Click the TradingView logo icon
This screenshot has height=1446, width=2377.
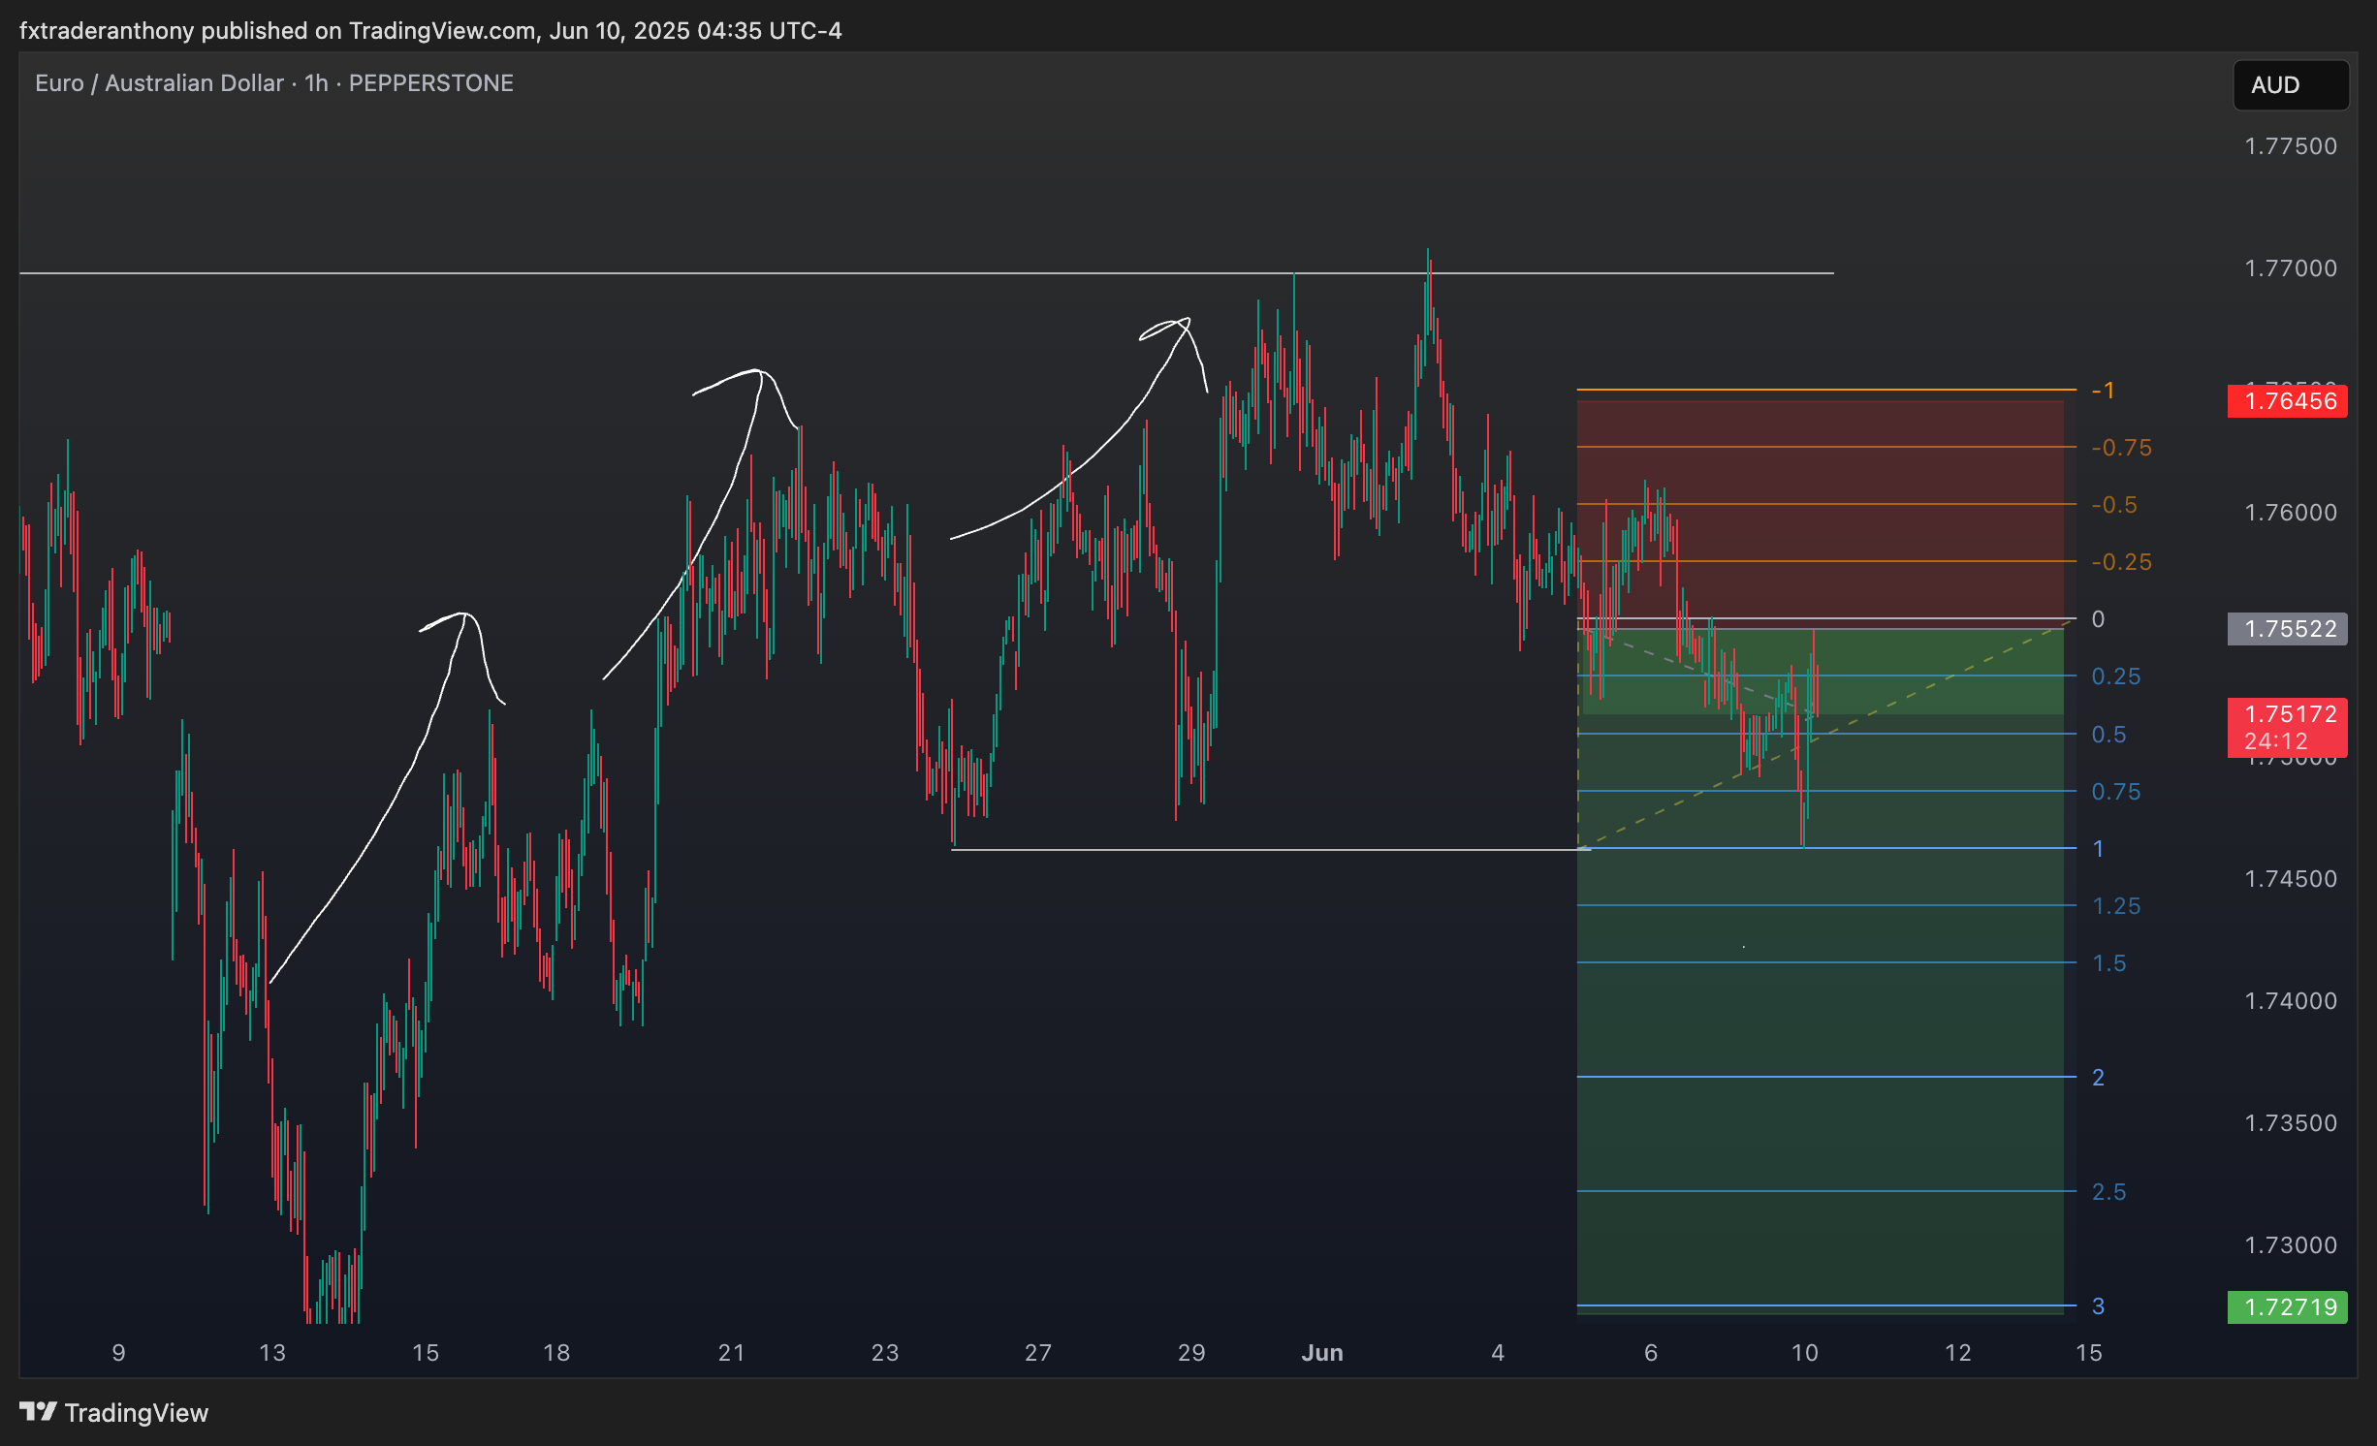pos(39,1412)
